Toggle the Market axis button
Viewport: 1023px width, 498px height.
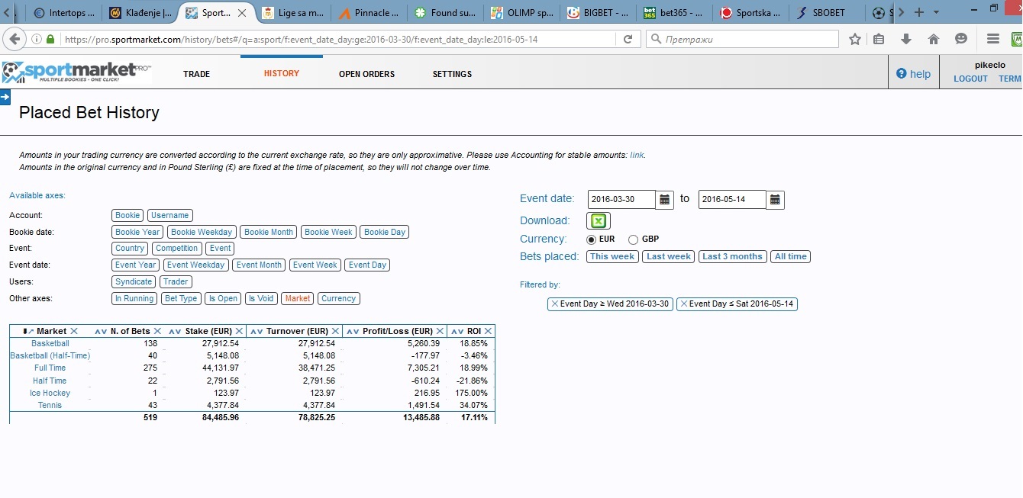pyautogui.click(x=297, y=299)
